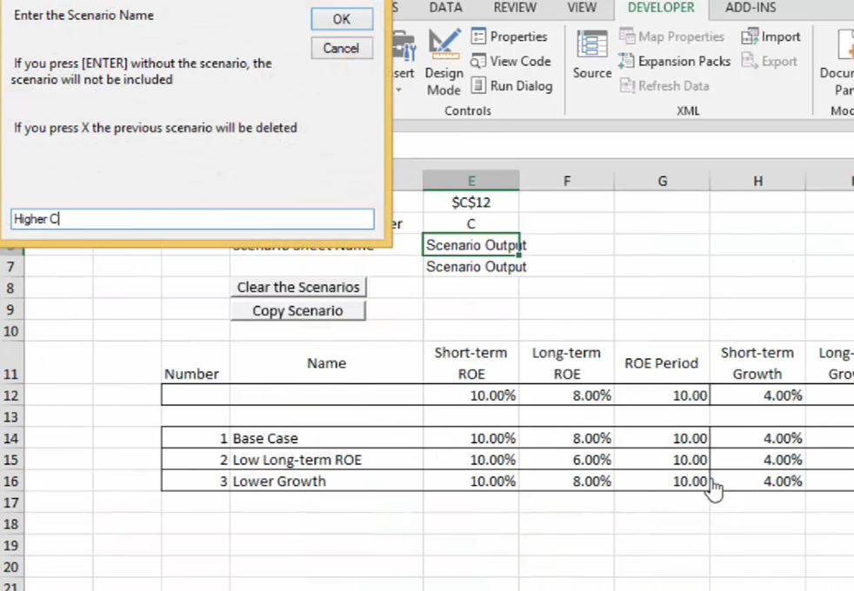Select the ROE Period header cell
Image resolution: width=854 pixels, height=591 pixels.
[x=663, y=363]
